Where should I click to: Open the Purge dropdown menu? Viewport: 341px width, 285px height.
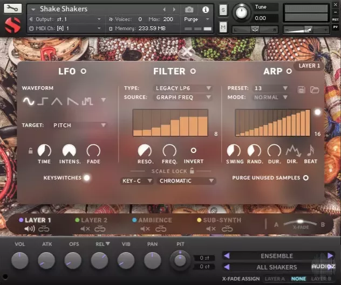[x=196, y=19]
